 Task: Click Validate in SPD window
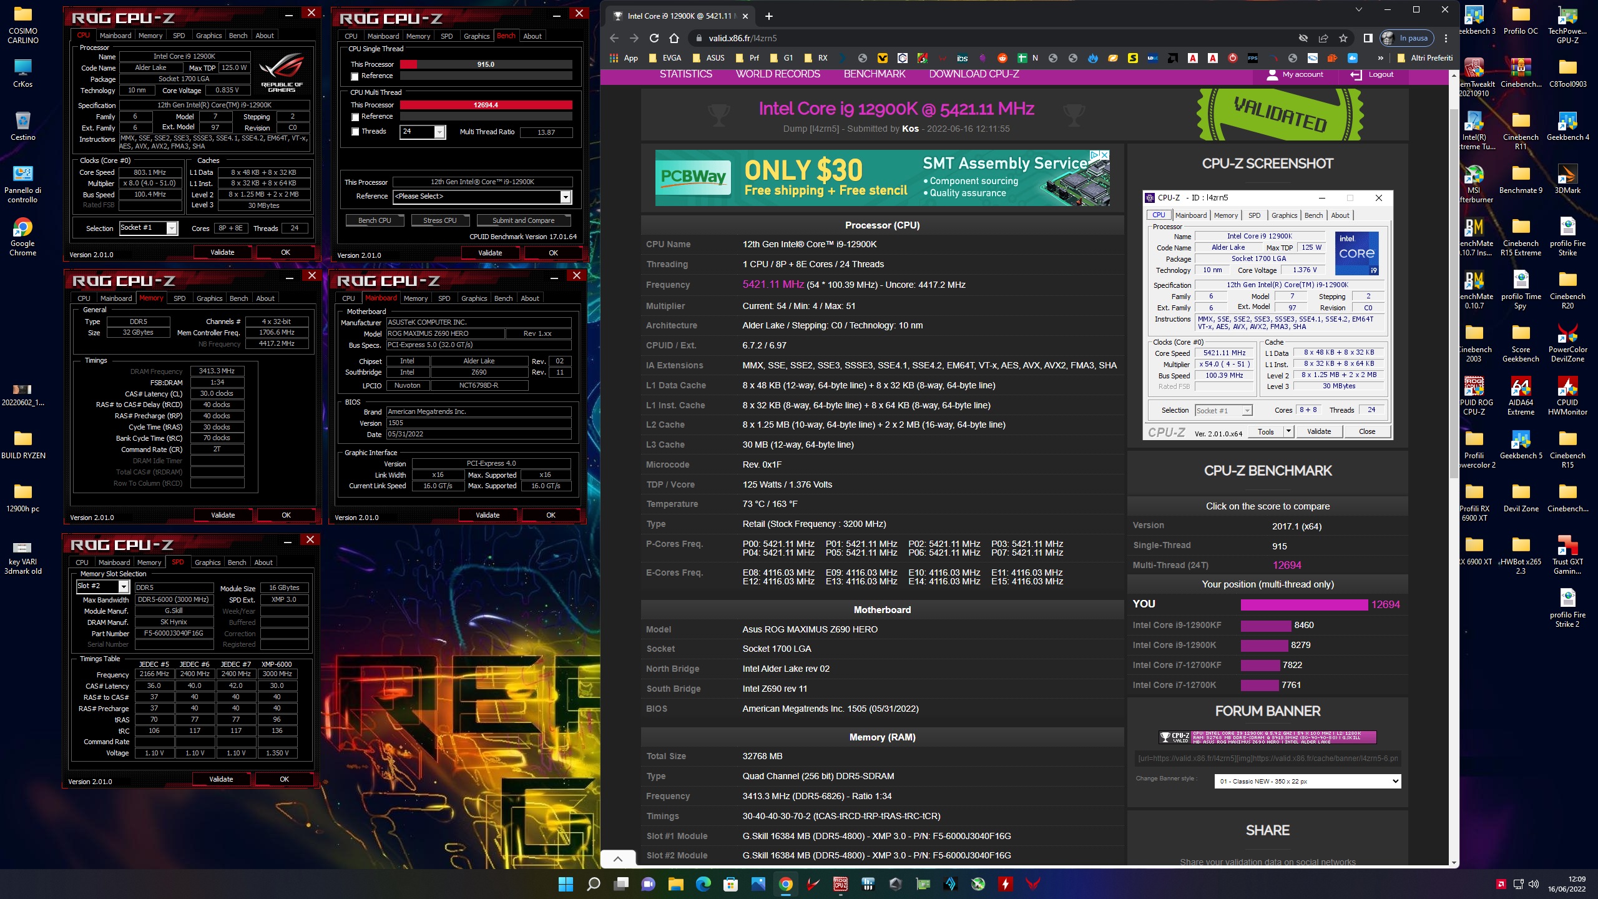point(221,779)
